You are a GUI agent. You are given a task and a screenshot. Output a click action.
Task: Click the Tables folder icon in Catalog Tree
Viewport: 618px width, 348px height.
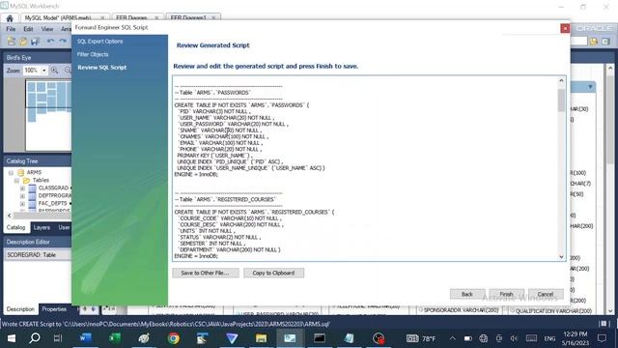[26, 181]
